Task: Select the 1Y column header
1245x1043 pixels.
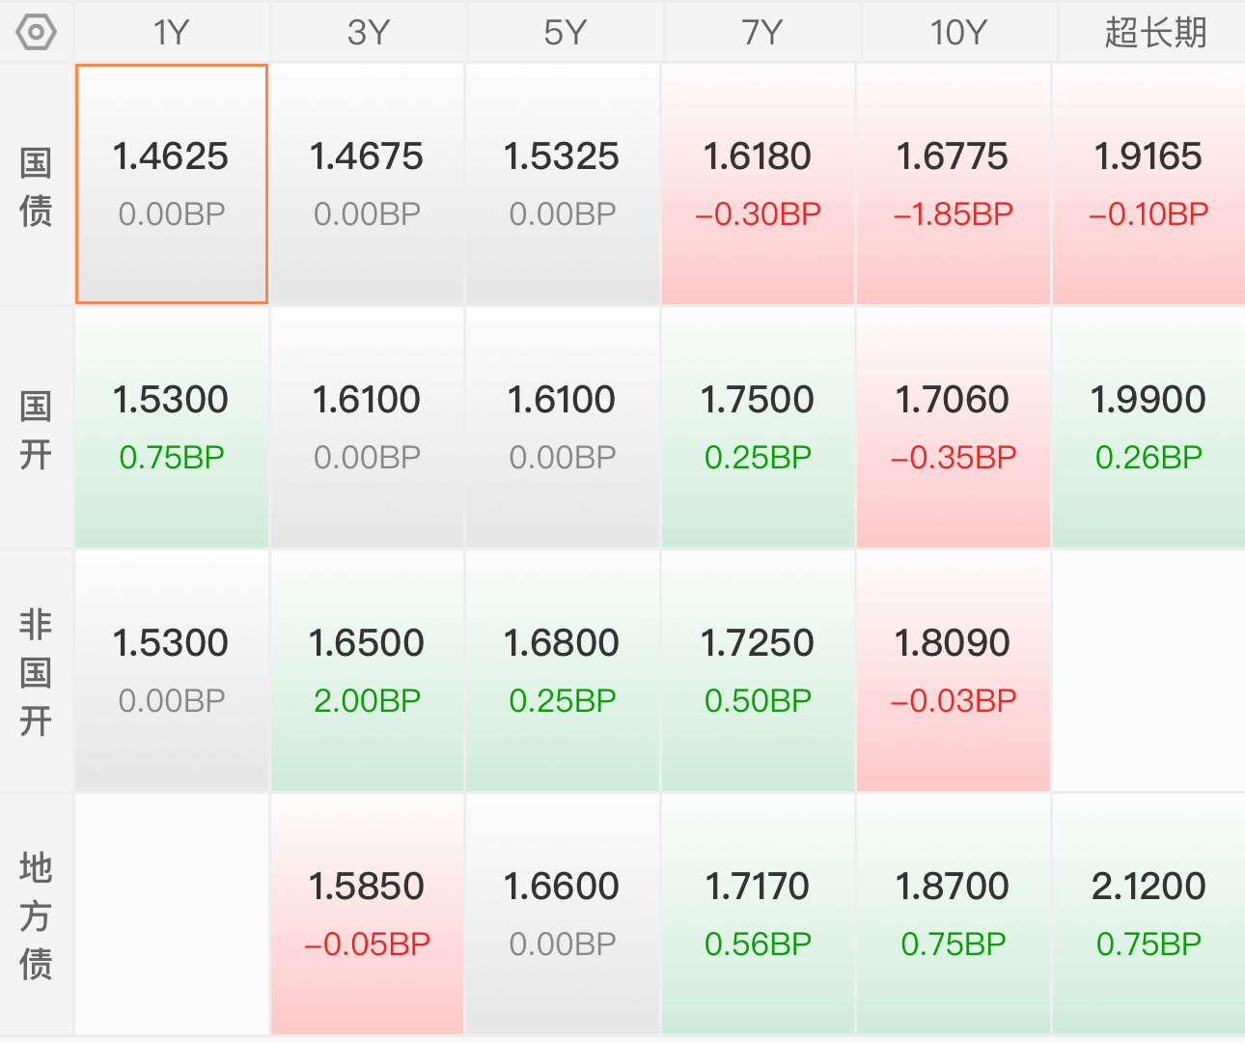Action: pos(172,33)
